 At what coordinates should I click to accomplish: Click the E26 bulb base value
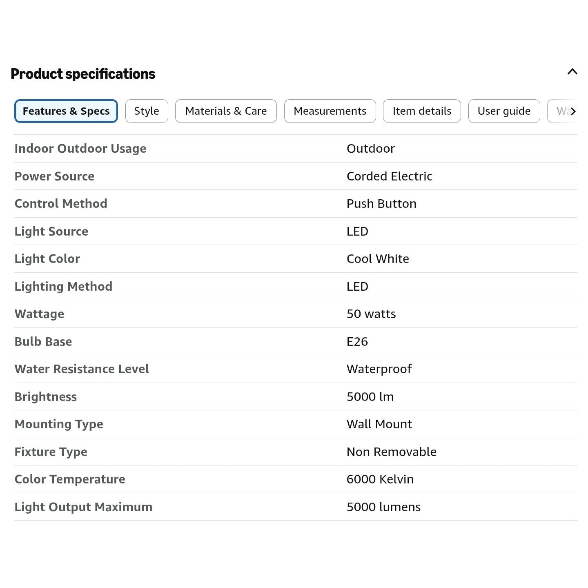[x=357, y=341]
